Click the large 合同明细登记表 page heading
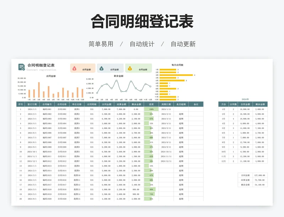This screenshot has height=217, width=284. [x=142, y=21]
